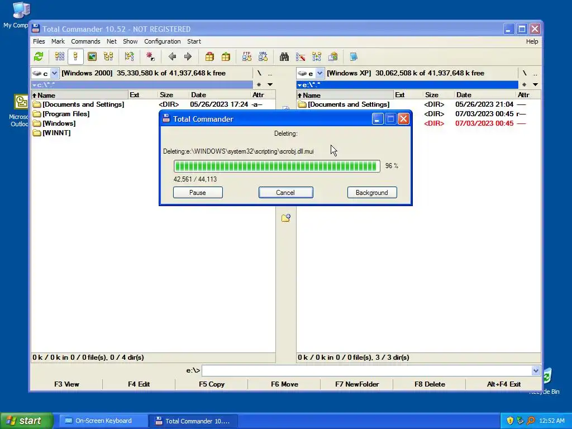The width and height of the screenshot is (572, 429).
Task: Switch to On-Screen Keyboard taskbar item
Action: 103,421
